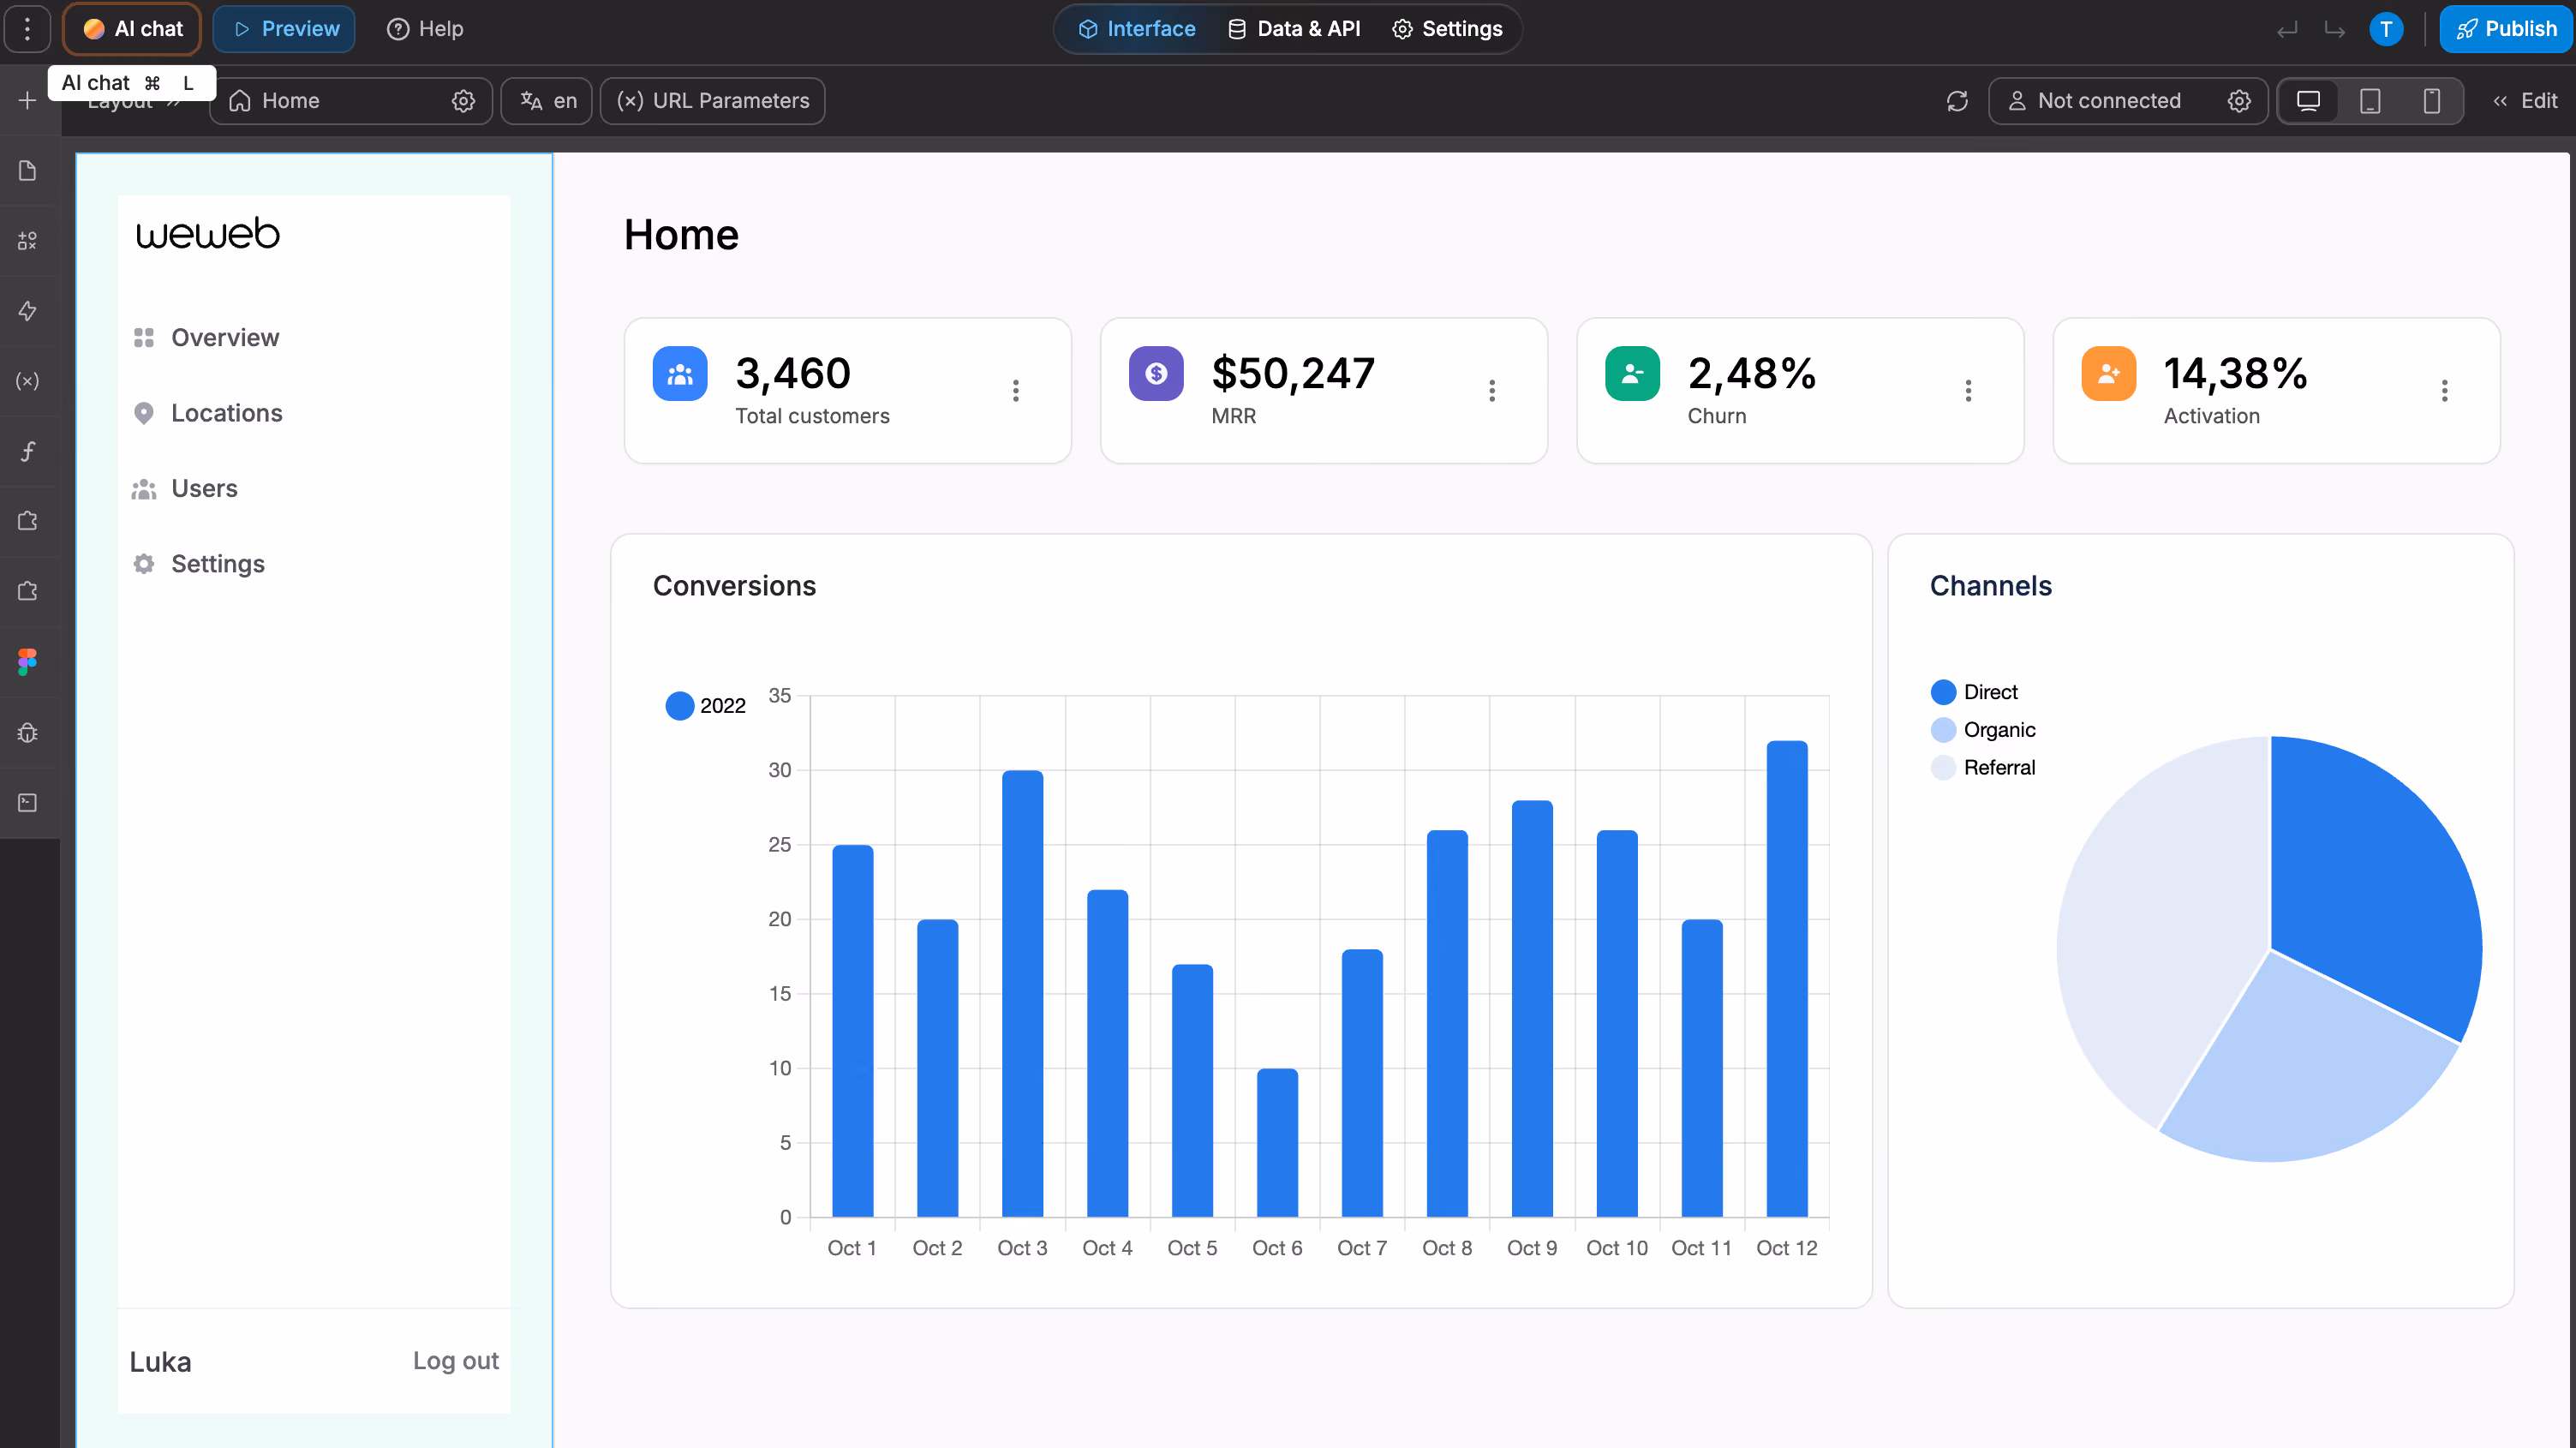Open the en language selector
2576x1448 pixels.
[x=548, y=101]
